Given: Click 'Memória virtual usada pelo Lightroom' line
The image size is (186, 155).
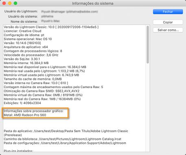Looking at the screenshot, I should point(42,75).
